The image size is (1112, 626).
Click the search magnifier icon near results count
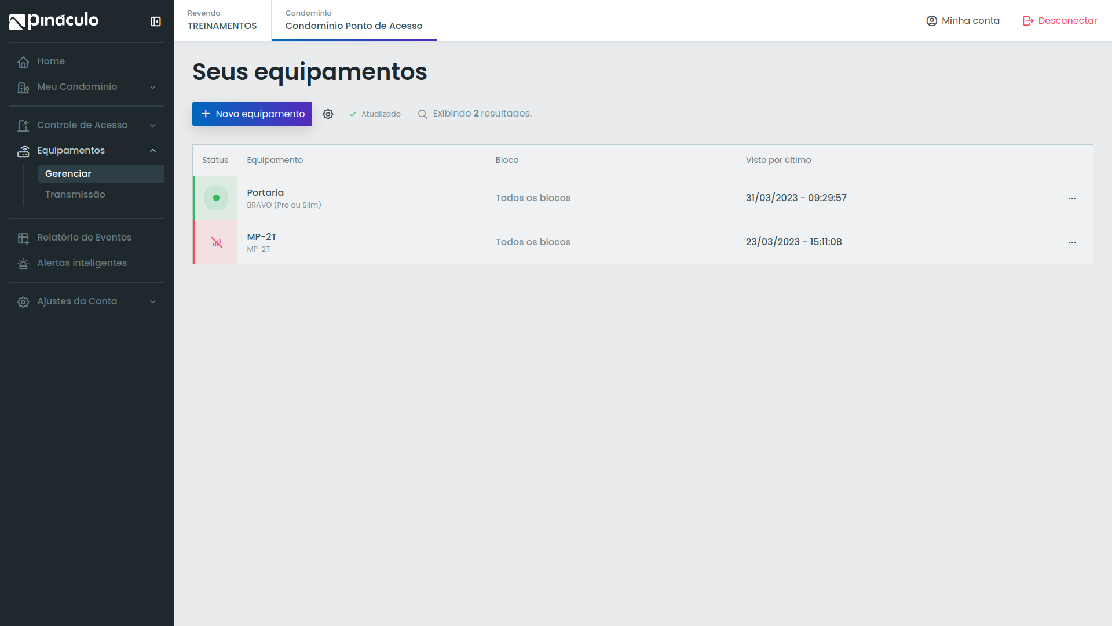pyautogui.click(x=422, y=114)
